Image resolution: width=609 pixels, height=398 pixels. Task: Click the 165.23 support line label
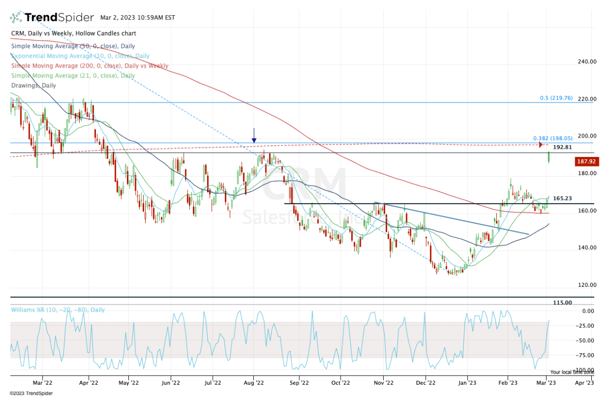563,198
